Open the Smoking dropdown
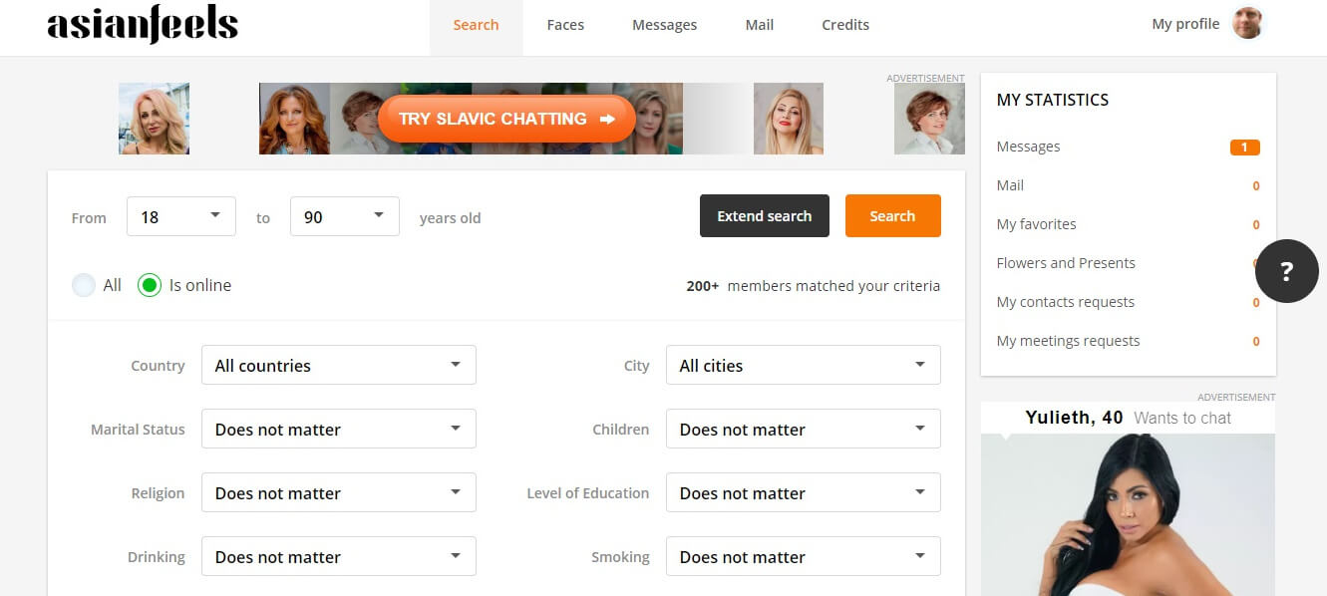Image resolution: width=1327 pixels, height=596 pixels. tap(804, 556)
